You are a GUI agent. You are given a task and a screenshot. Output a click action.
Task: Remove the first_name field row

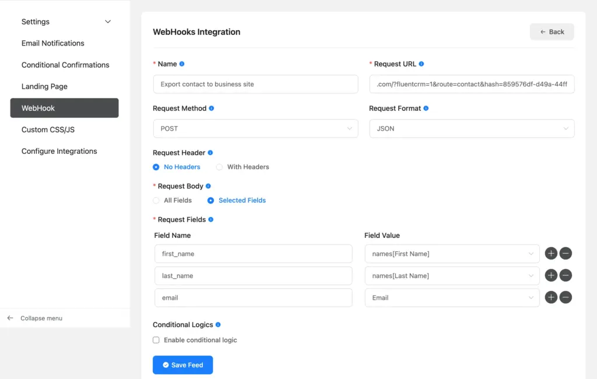[566, 253]
